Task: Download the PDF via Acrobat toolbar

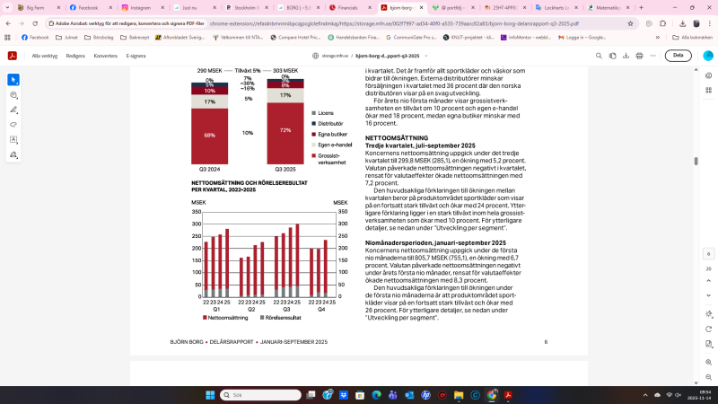Action: coord(626,56)
